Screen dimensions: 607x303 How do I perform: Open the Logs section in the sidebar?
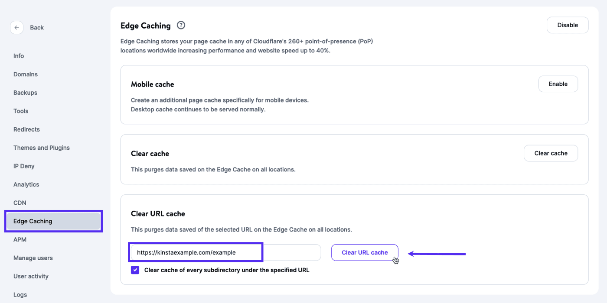(x=20, y=294)
